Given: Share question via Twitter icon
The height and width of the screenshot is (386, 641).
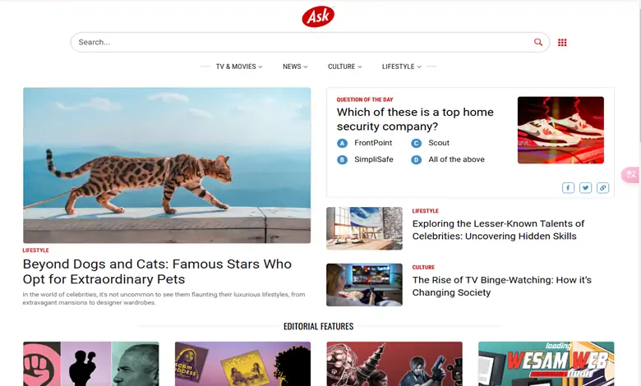Looking at the screenshot, I should [x=585, y=187].
